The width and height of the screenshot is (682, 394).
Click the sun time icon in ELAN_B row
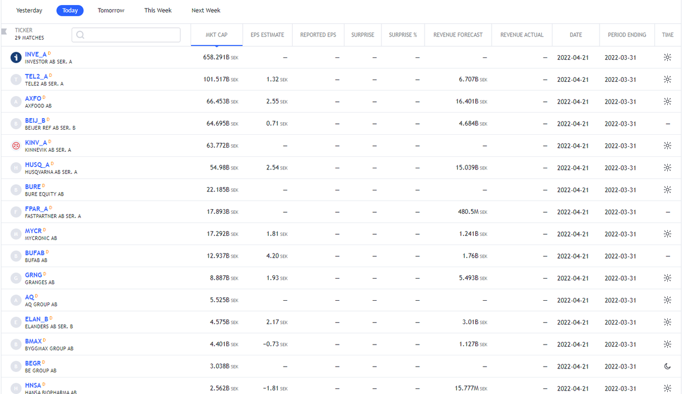click(668, 322)
